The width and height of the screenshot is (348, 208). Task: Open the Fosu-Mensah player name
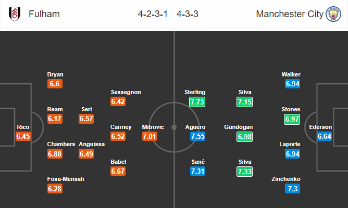point(66,179)
